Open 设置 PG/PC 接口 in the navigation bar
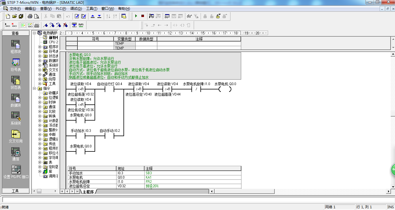This screenshot has width=395, height=210. (x=16, y=172)
